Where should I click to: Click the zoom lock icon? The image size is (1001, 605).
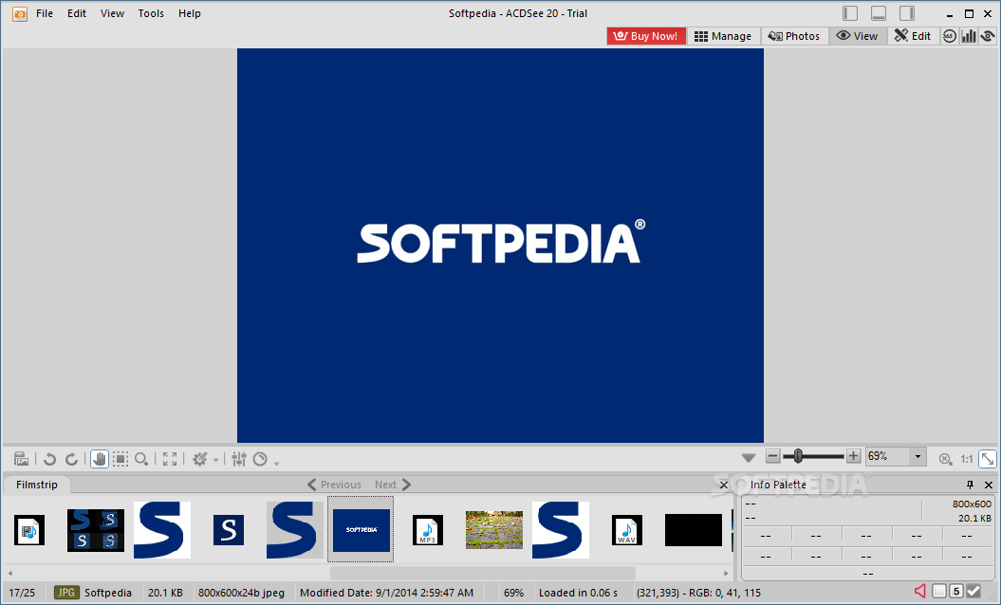(945, 458)
